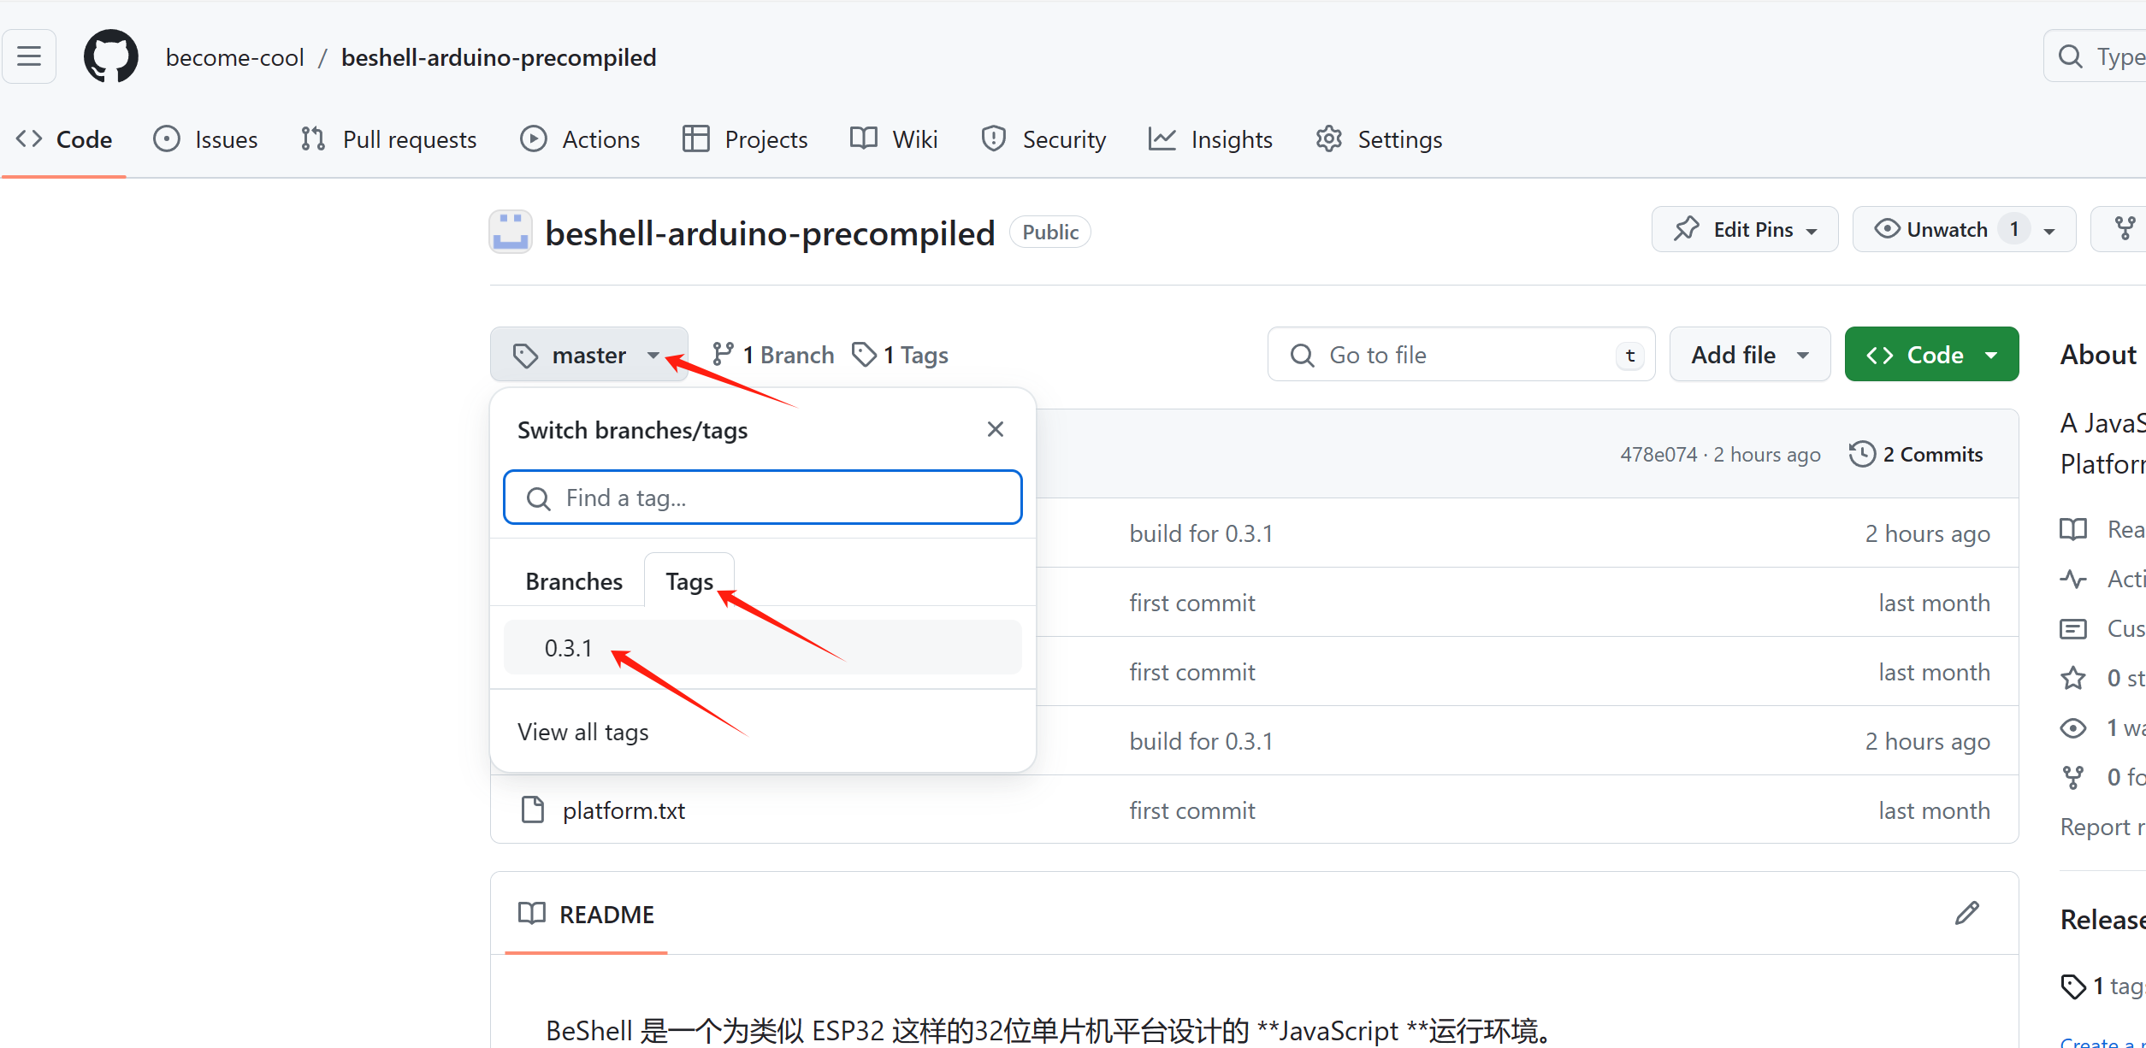Select the Tags tab in branch switcher
This screenshot has width=2146, height=1048.
pos(689,581)
